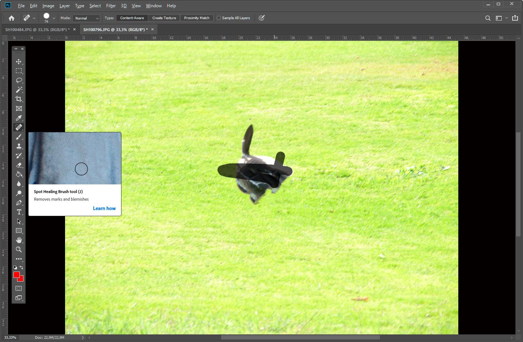
Task: Open the Edit Toolbar ellipsis menu
Action: 19,259
